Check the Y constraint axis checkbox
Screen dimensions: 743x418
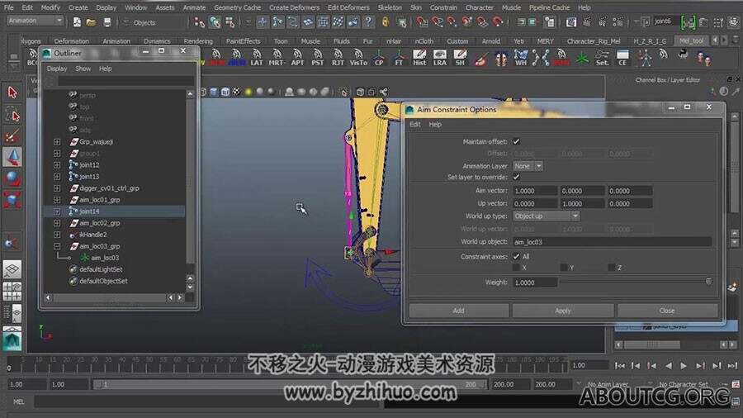[x=564, y=268]
